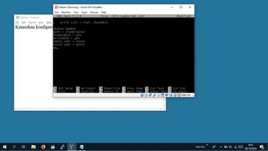Open the File menu in Notepad
Viewport: 268px width, 151px height.
tap(17, 22)
